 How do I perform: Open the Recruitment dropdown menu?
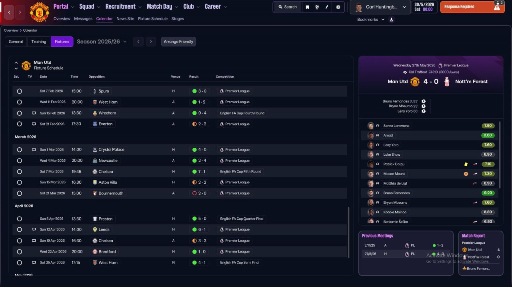tap(123, 6)
